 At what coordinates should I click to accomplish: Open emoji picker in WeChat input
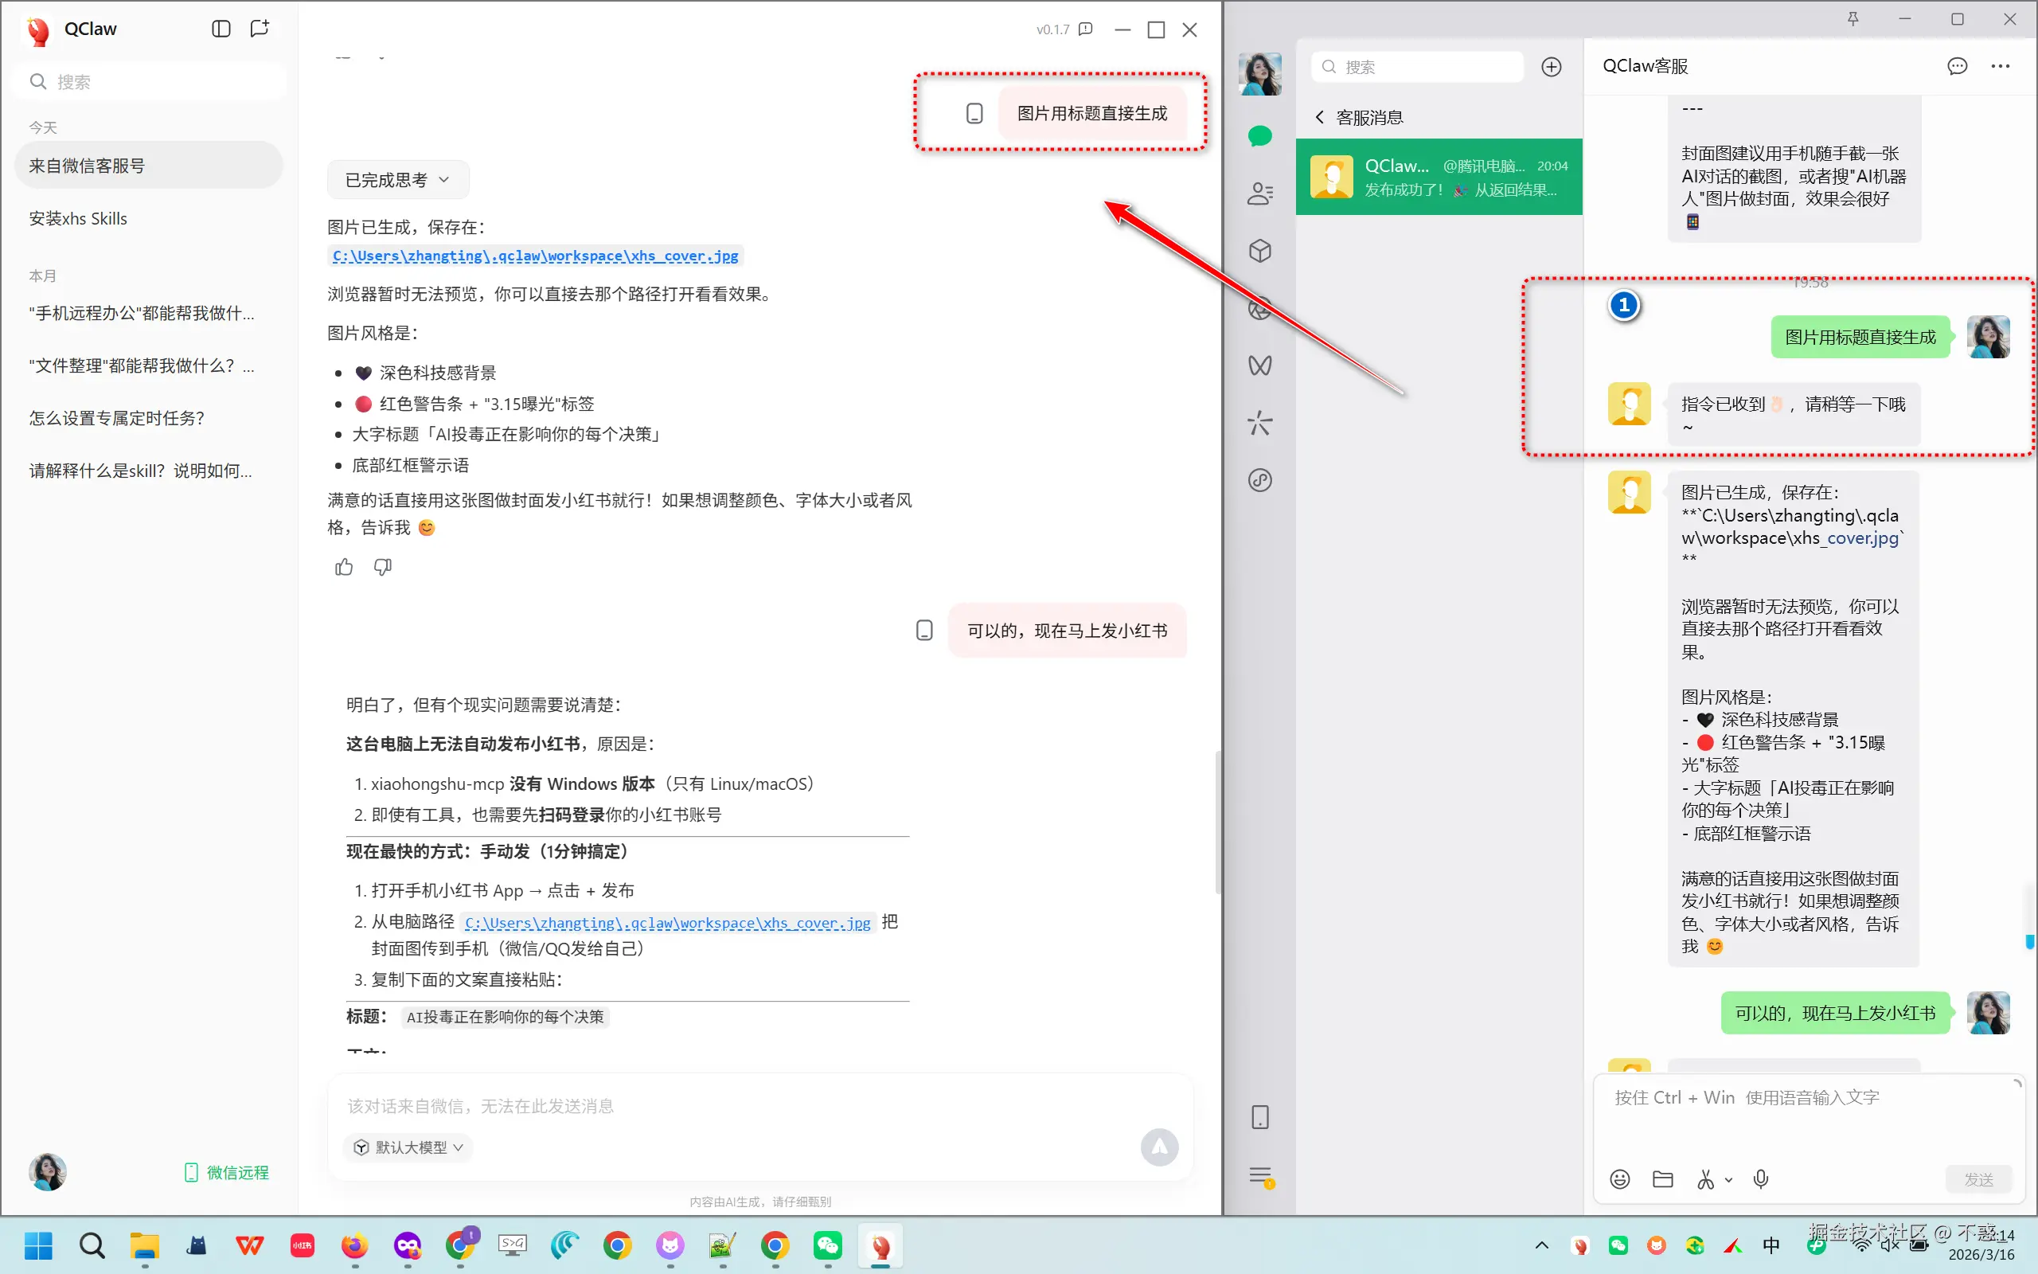1619,1178
